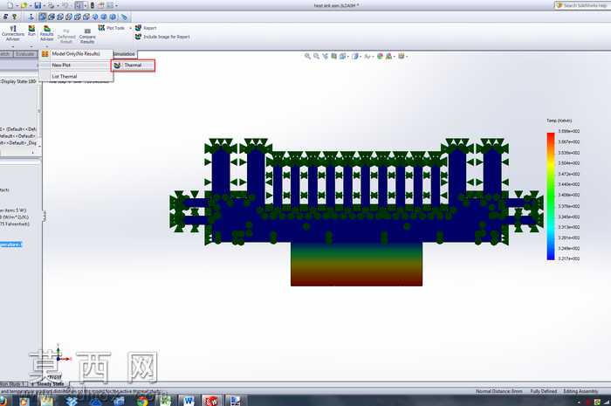The height and width of the screenshot is (406, 611).
Task: Expand the dropdown arrow beside New icon
Action: [17, 6]
